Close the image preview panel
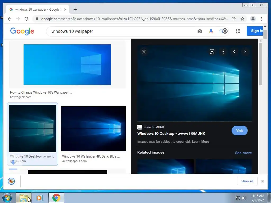The width and height of the screenshot is (271, 203). [144, 52]
